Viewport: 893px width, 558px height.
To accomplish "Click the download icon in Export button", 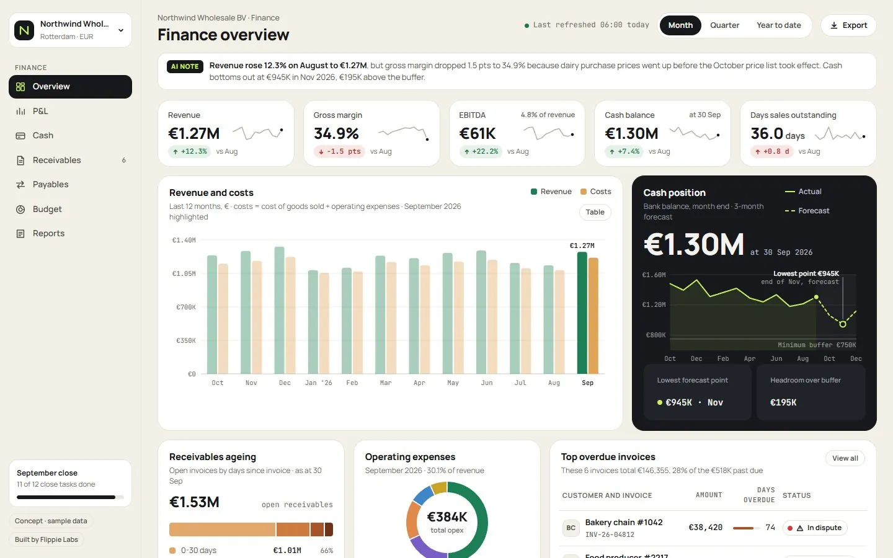I will pos(834,25).
